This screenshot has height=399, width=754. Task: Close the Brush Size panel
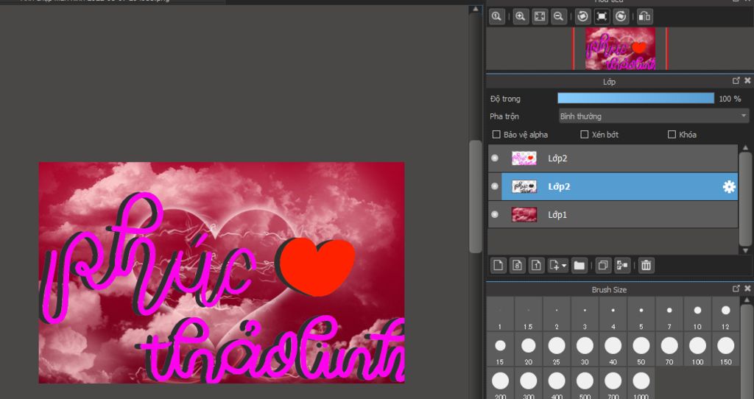click(x=747, y=289)
